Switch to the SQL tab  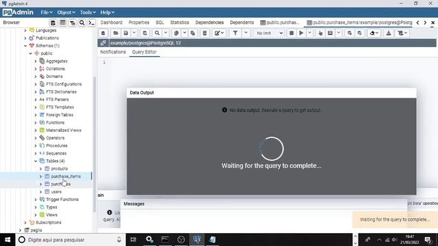(159, 23)
